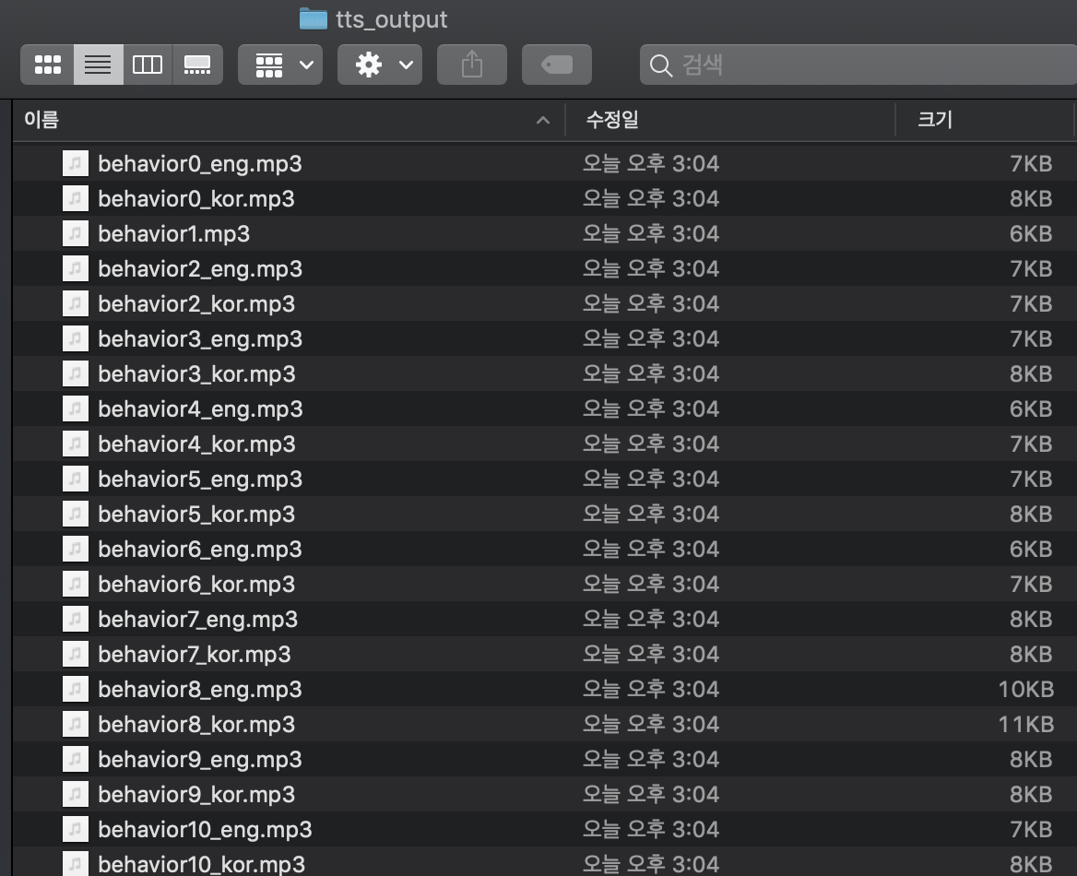Screen dimensions: 1077x876
Task: Click the audio icon of behavior9_eng.mp3
Action: (76, 759)
